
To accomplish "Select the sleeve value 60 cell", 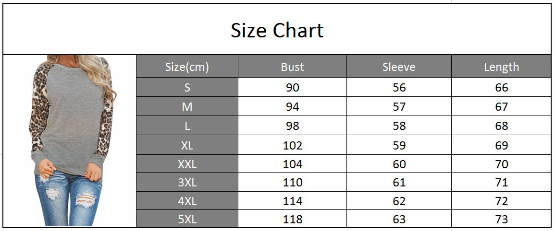I will point(399,164).
